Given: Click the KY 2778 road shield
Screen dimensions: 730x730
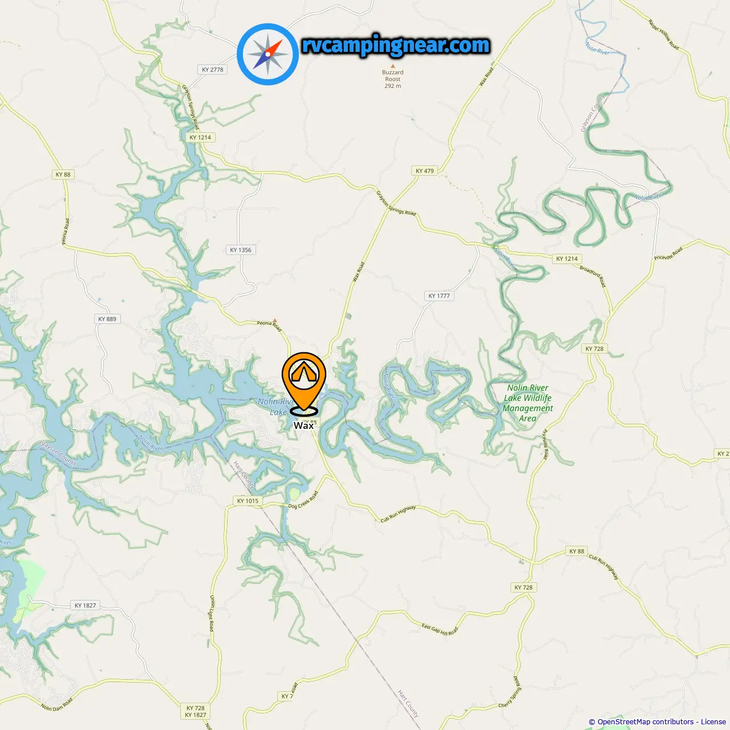Looking at the screenshot, I should click(x=213, y=70).
